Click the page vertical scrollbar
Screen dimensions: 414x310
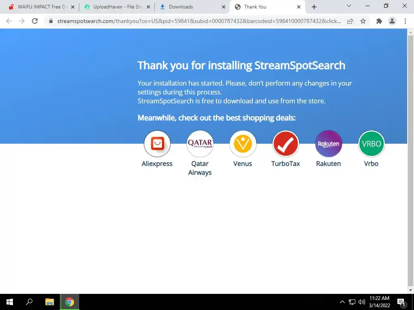coord(410,161)
